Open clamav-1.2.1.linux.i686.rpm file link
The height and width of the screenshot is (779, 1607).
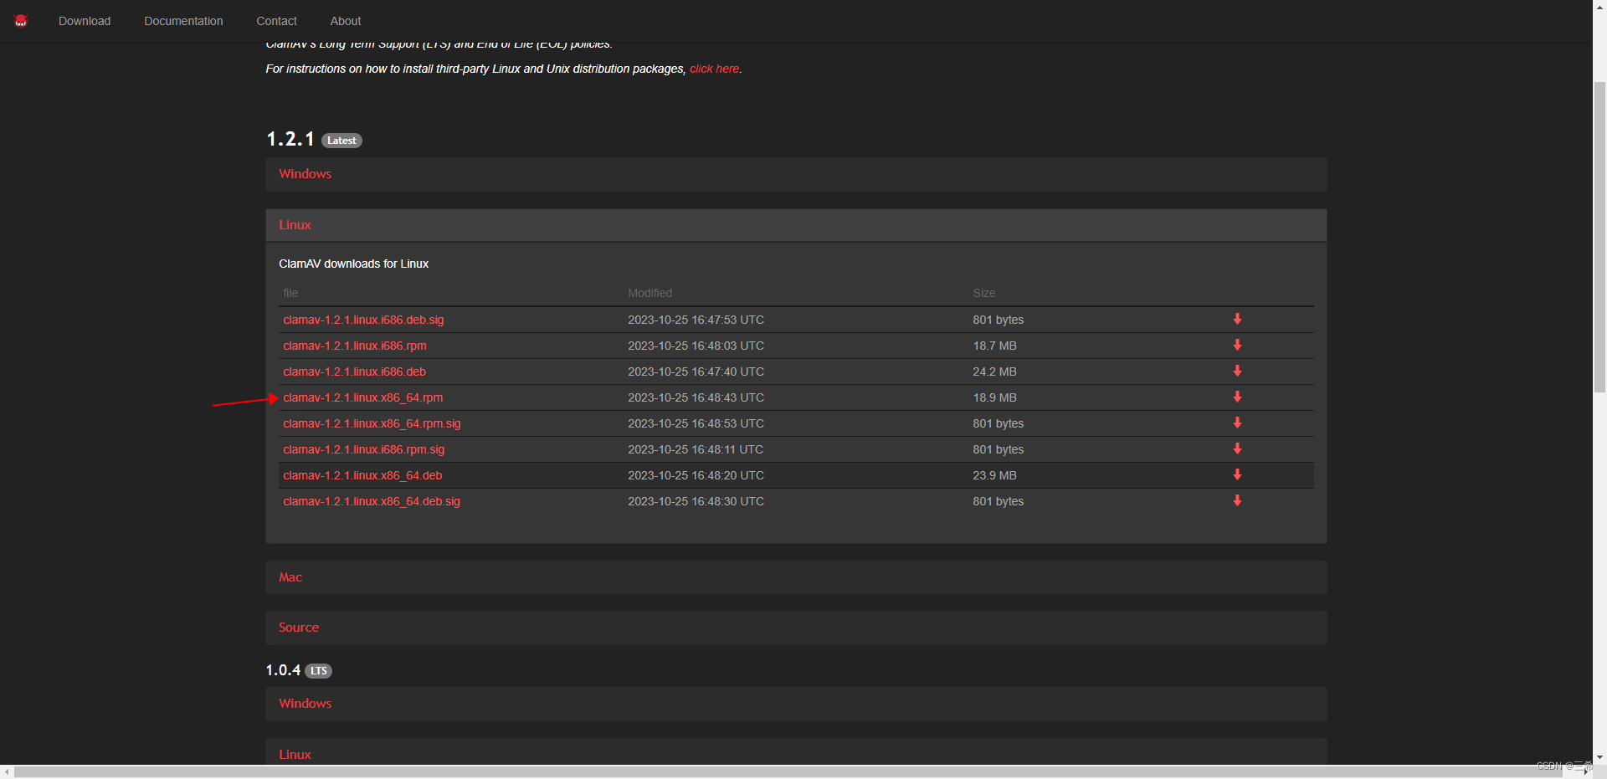[355, 346]
